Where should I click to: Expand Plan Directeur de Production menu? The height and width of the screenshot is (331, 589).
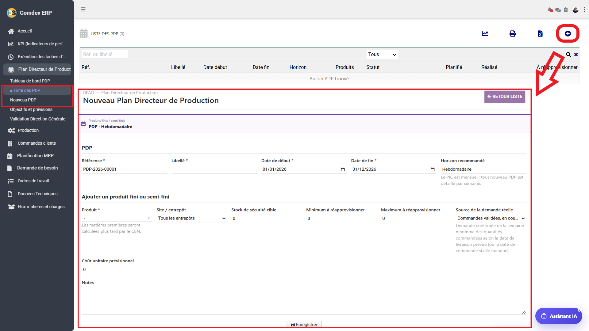point(37,69)
